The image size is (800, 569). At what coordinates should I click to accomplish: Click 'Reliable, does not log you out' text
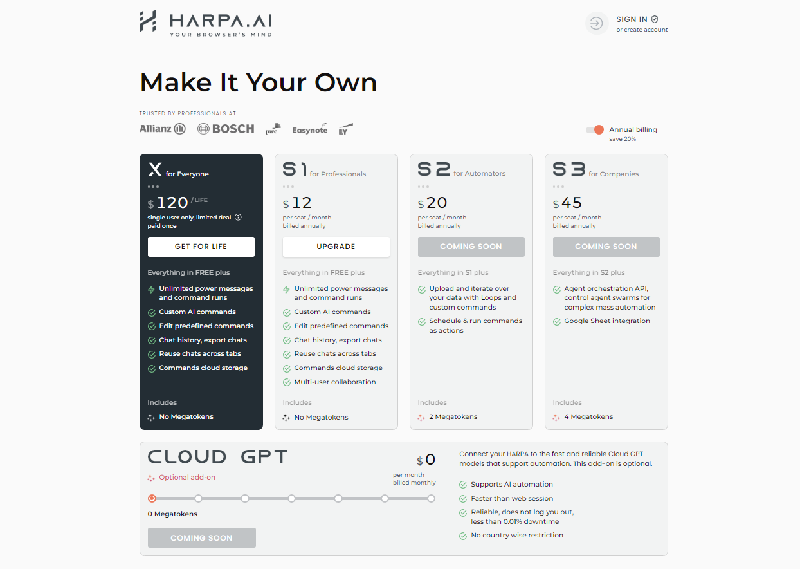tap(522, 512)
